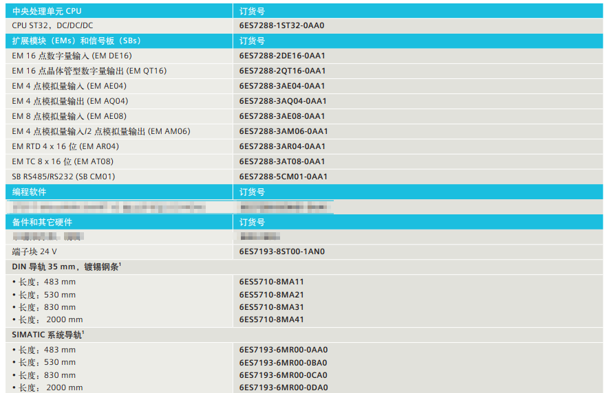
Task: Click the 编程软件 section header
Action: 119,192
